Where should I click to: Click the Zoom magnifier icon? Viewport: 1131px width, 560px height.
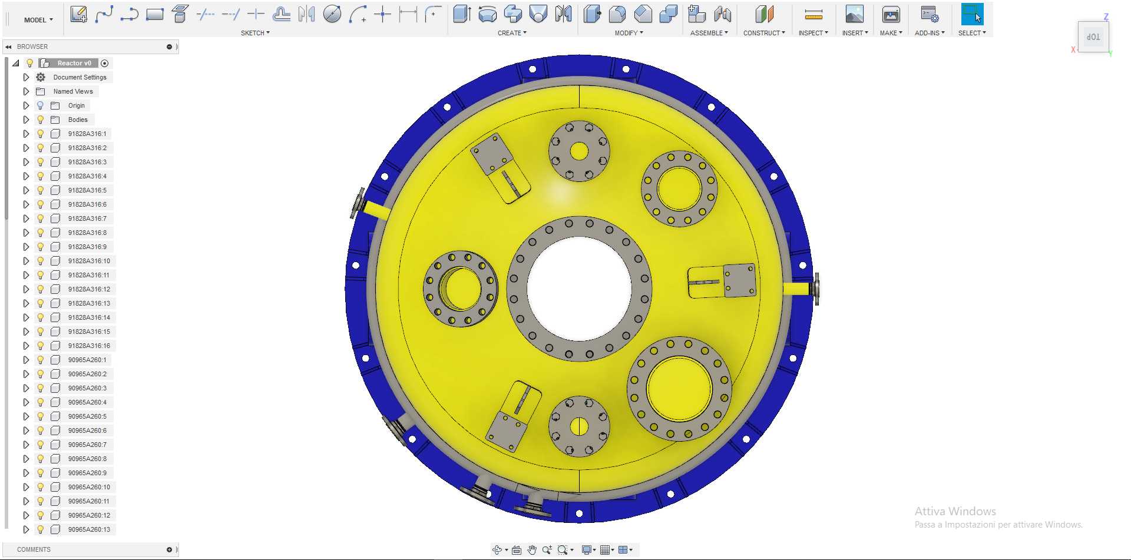[x=547, y=550]
